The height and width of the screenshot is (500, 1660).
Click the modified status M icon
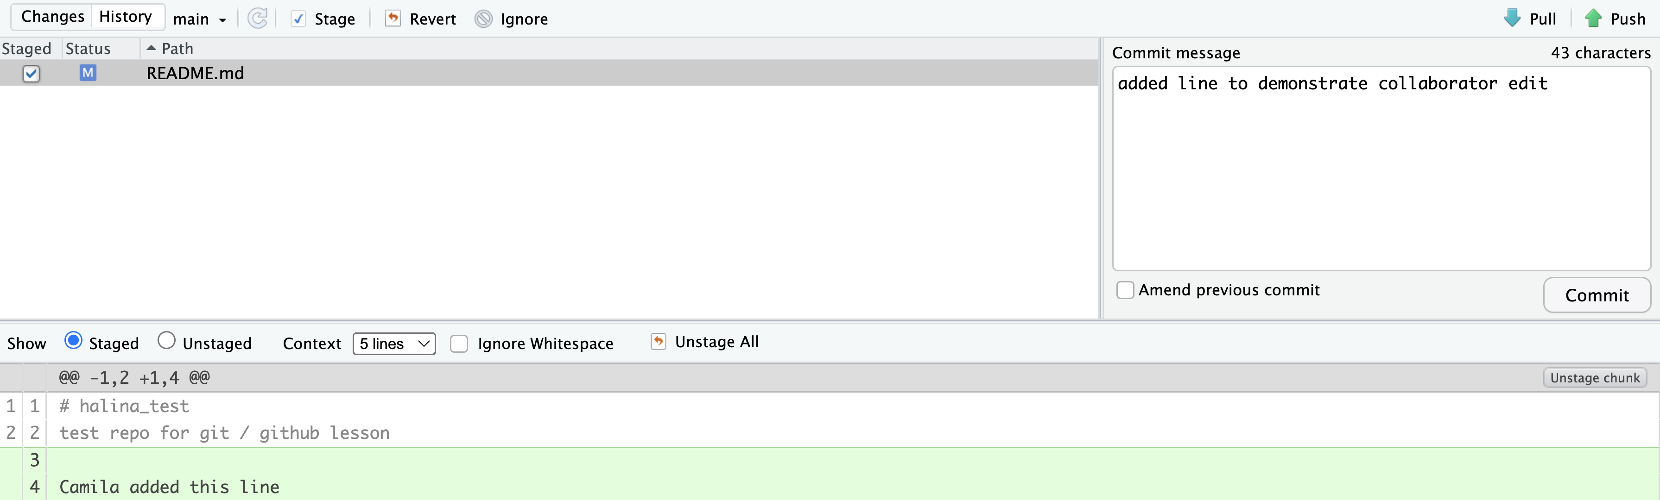(88, 73)
